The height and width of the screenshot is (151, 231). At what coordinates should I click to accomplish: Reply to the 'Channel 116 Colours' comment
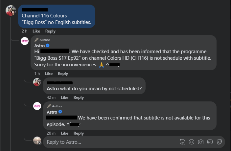pyautogui.click(x=50, y=31)
